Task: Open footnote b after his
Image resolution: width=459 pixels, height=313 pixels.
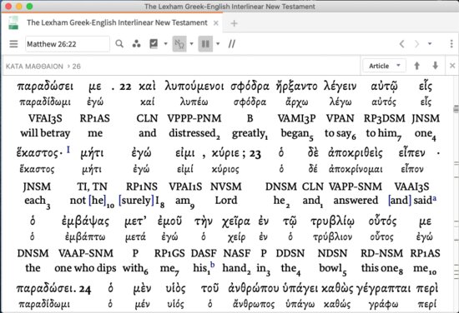Action: tap(212, 265)
